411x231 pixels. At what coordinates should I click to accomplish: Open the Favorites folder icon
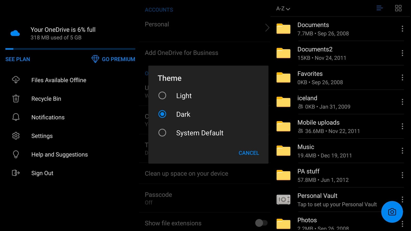click(x=283, y=78)
